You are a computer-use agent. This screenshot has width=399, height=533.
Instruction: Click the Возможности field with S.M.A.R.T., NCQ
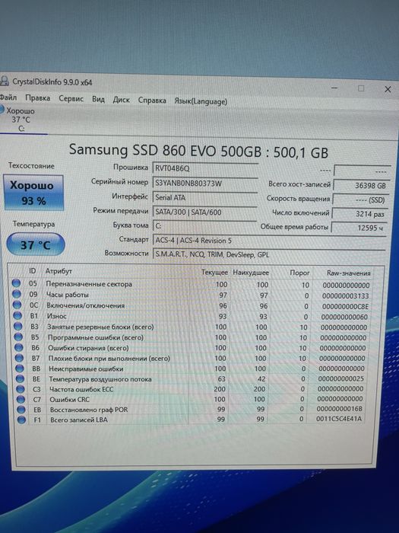pos(269,254)
